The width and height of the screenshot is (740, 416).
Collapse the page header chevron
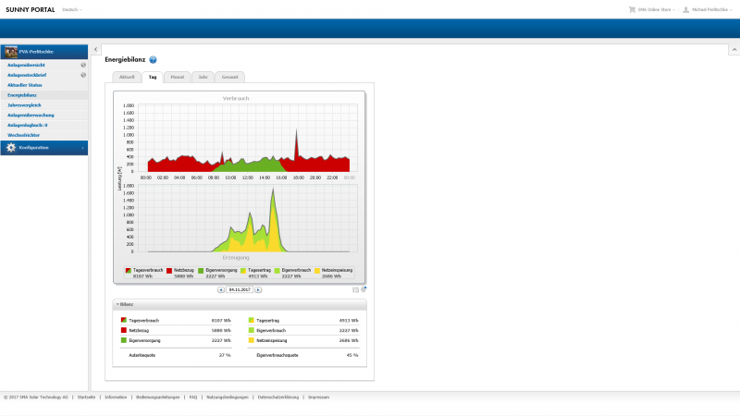[x=734, y=49]
